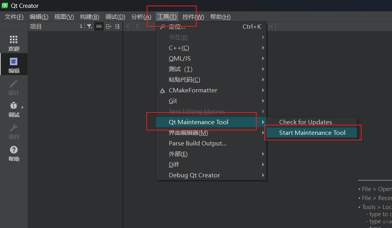This screenshot has height=228, width=392.
Task: Click 定位... locate entry
Action: [177, 27]
